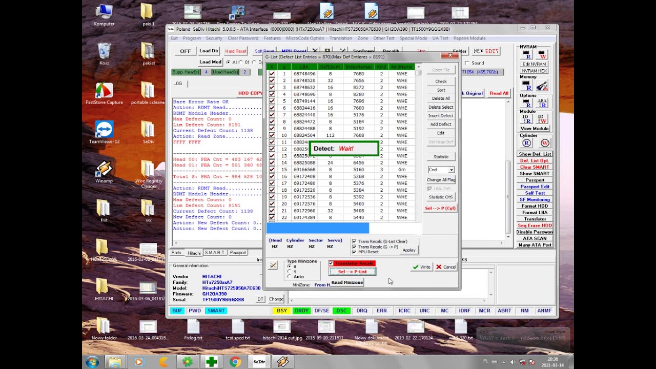This screenshot has width=656, height=369.
Task: Click the DefCount column header
Action: 330,67
